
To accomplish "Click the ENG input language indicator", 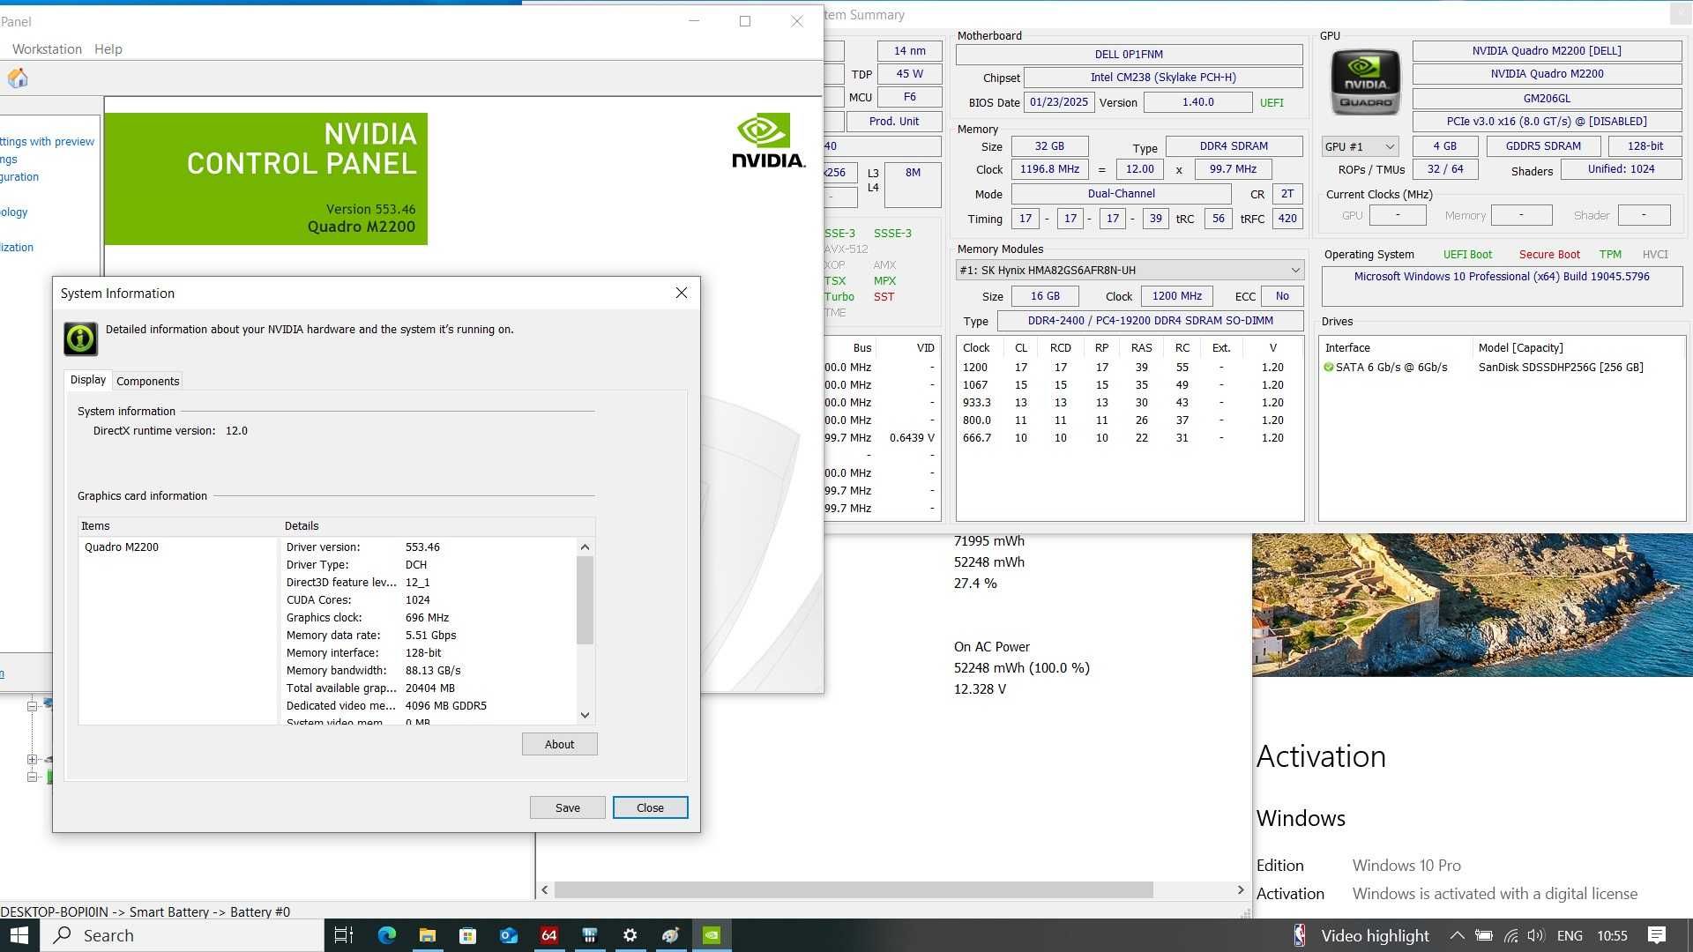I will (x=1570, y=935).
